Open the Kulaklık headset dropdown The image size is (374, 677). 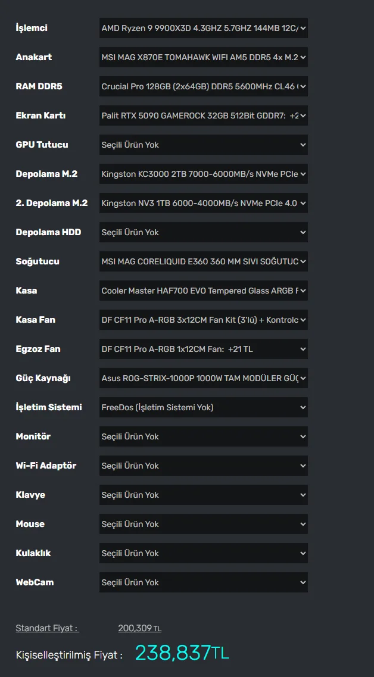[203, 553]
